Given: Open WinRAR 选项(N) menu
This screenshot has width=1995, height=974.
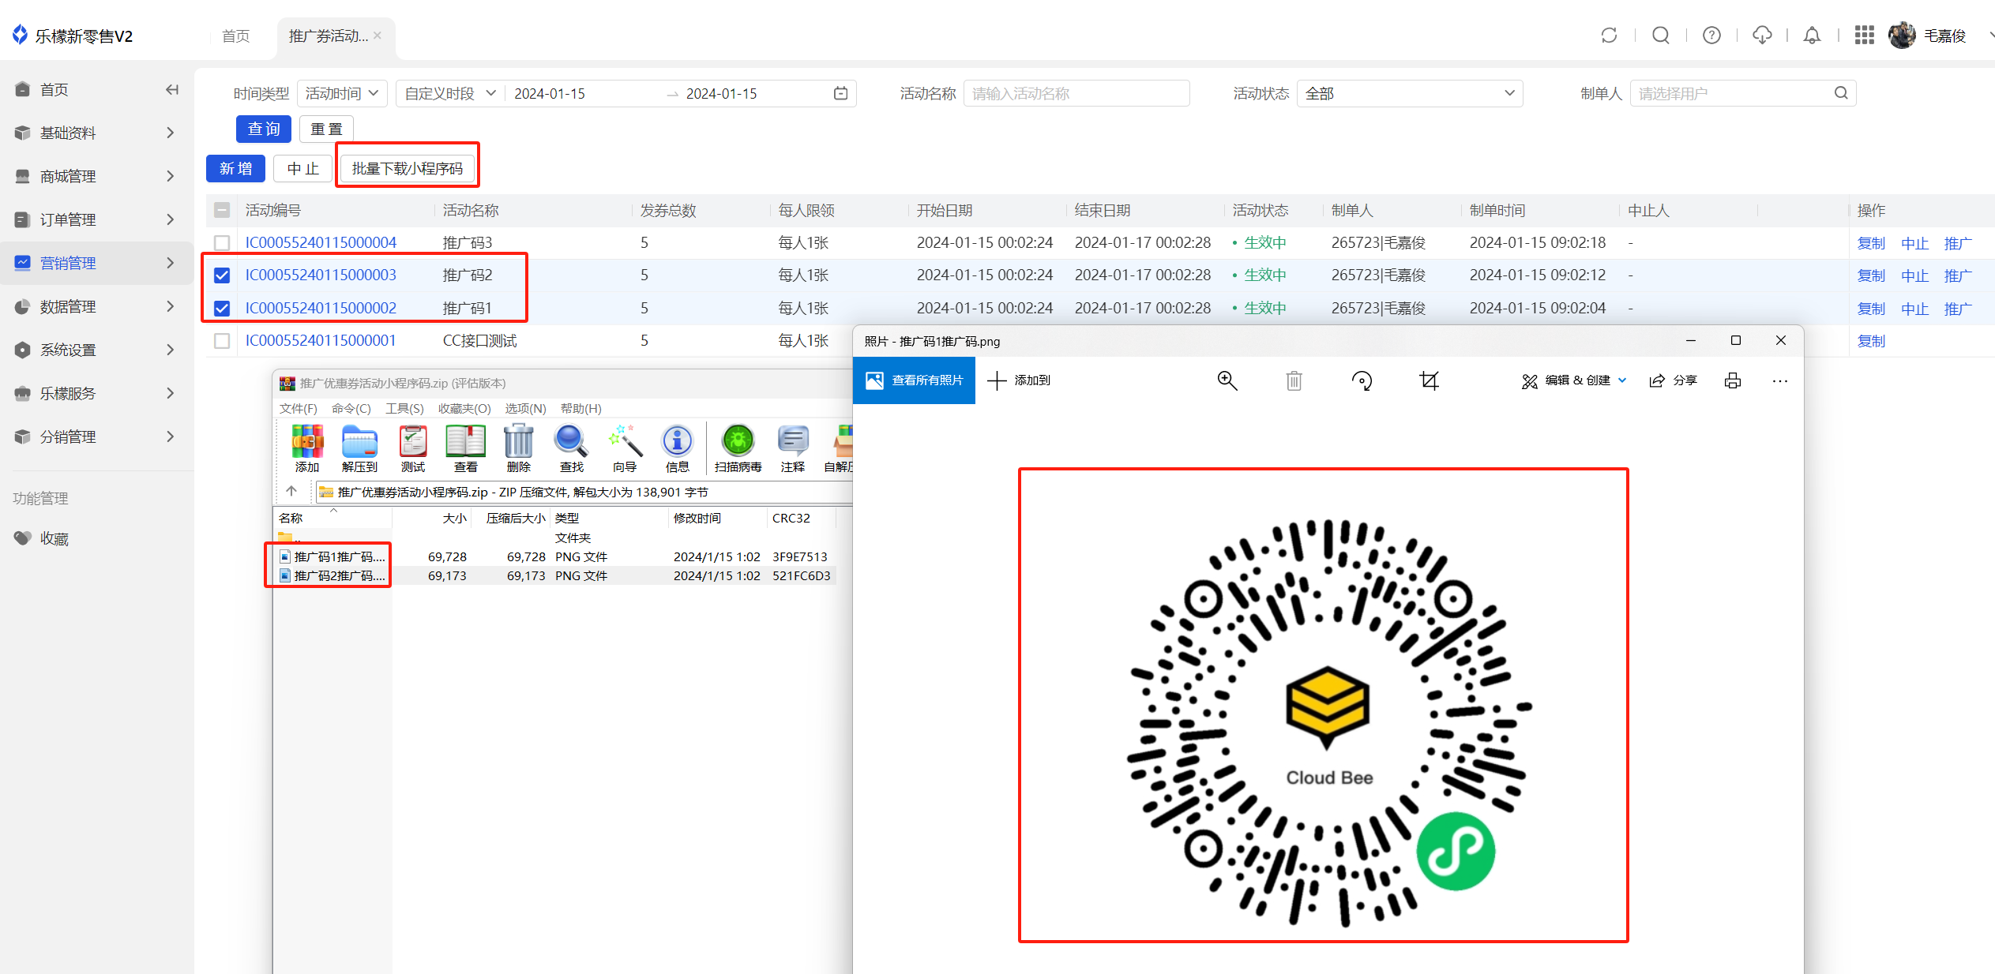Looking at the screenshot, I should point(526,408).
